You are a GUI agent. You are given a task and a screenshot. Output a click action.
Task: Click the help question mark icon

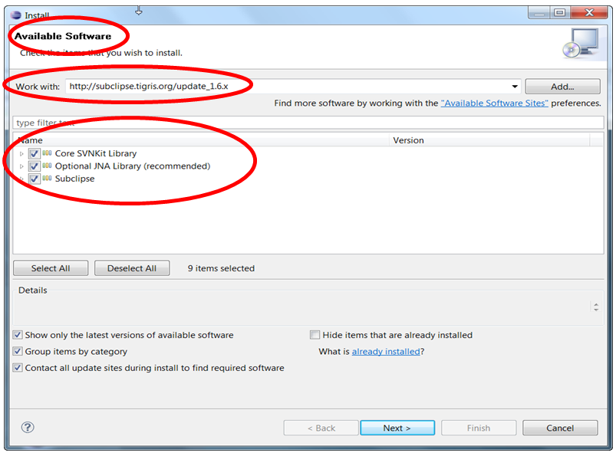pyautogui.click(x=28, y=428)
